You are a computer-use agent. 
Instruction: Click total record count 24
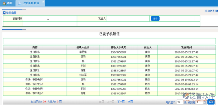pos(44,102)
